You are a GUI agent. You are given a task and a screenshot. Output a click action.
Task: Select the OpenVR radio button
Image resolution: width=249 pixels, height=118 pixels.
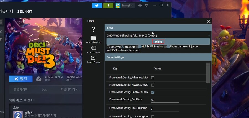[108, 47]
